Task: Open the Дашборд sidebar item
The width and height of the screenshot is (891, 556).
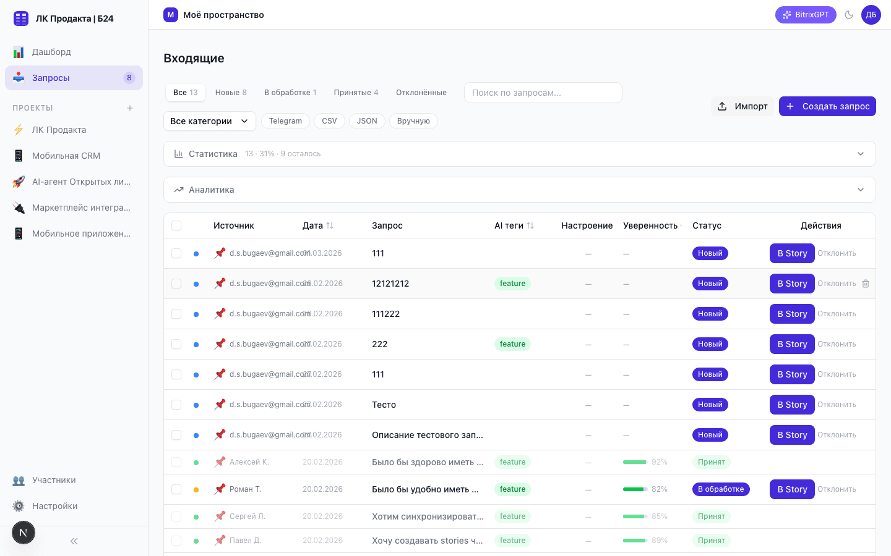Action: (x=51, y=52)
